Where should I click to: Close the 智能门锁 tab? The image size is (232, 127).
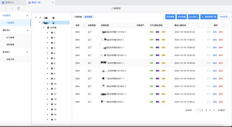(53, 2)
